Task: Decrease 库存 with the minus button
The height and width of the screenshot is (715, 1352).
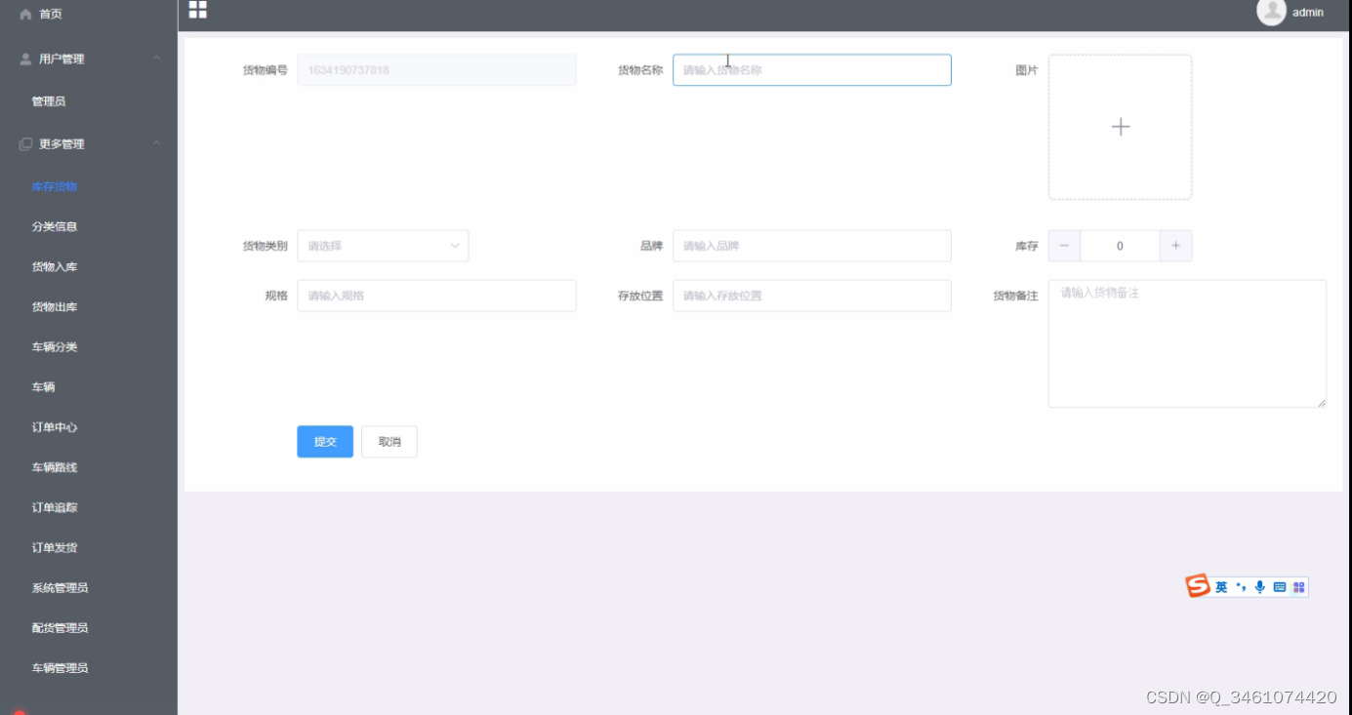Action: [x=1064, y=246]
